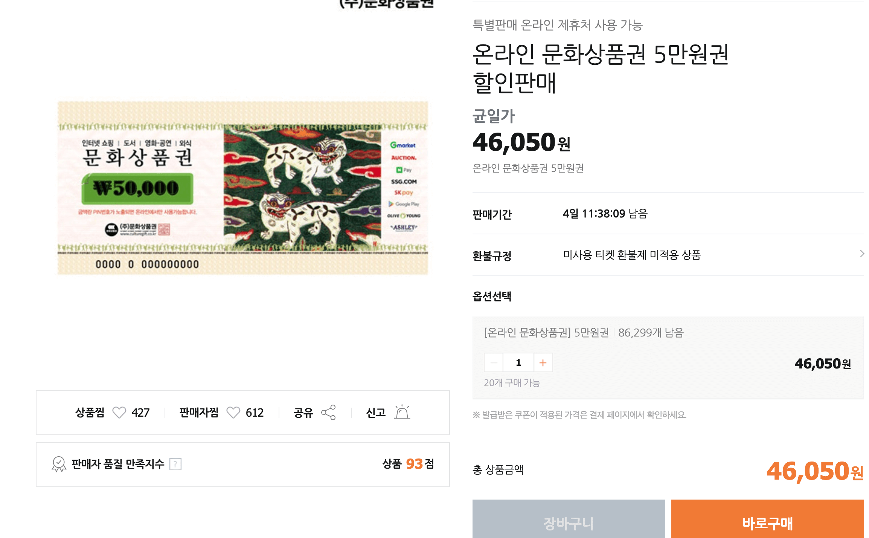The image size is (869, 538).
Task: Click the 신고 siren icon
Action: (x=402, y=412)
